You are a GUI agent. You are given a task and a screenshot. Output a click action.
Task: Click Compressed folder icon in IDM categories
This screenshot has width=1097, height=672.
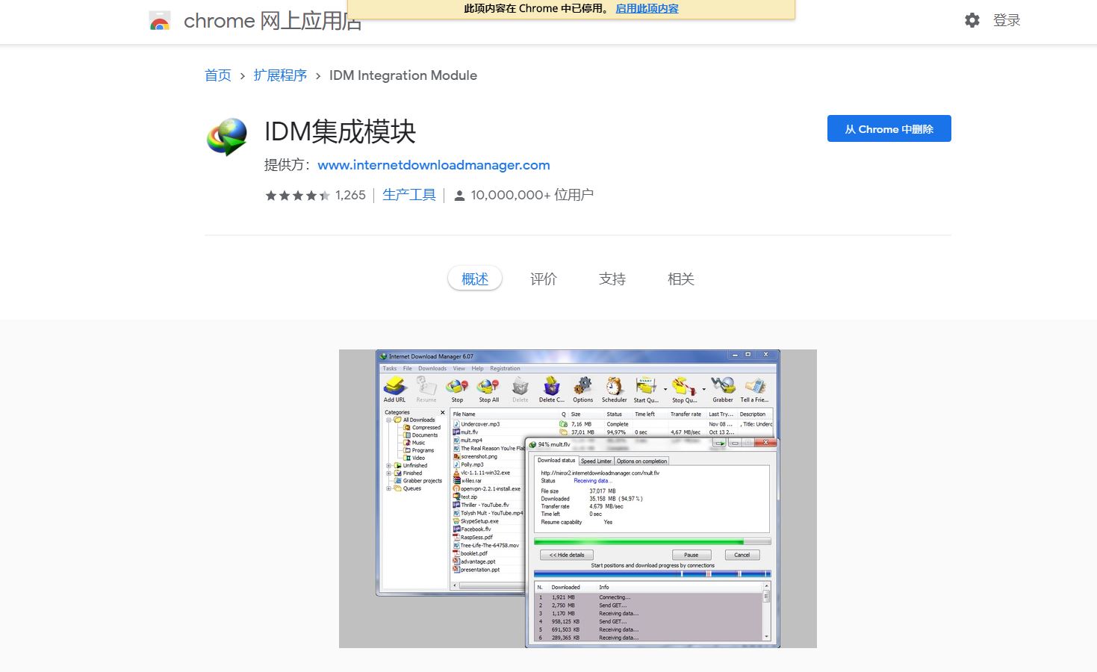point(407,428)
